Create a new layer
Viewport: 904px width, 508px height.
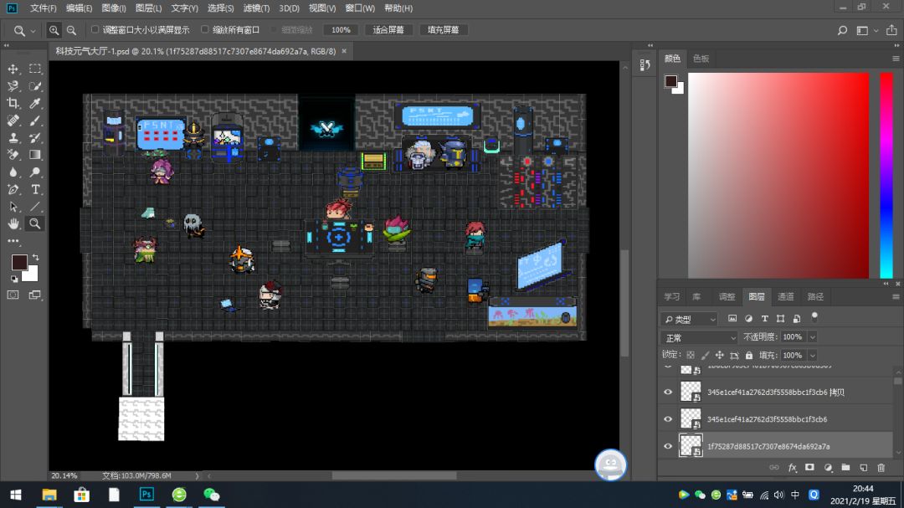tap(863, 468)
